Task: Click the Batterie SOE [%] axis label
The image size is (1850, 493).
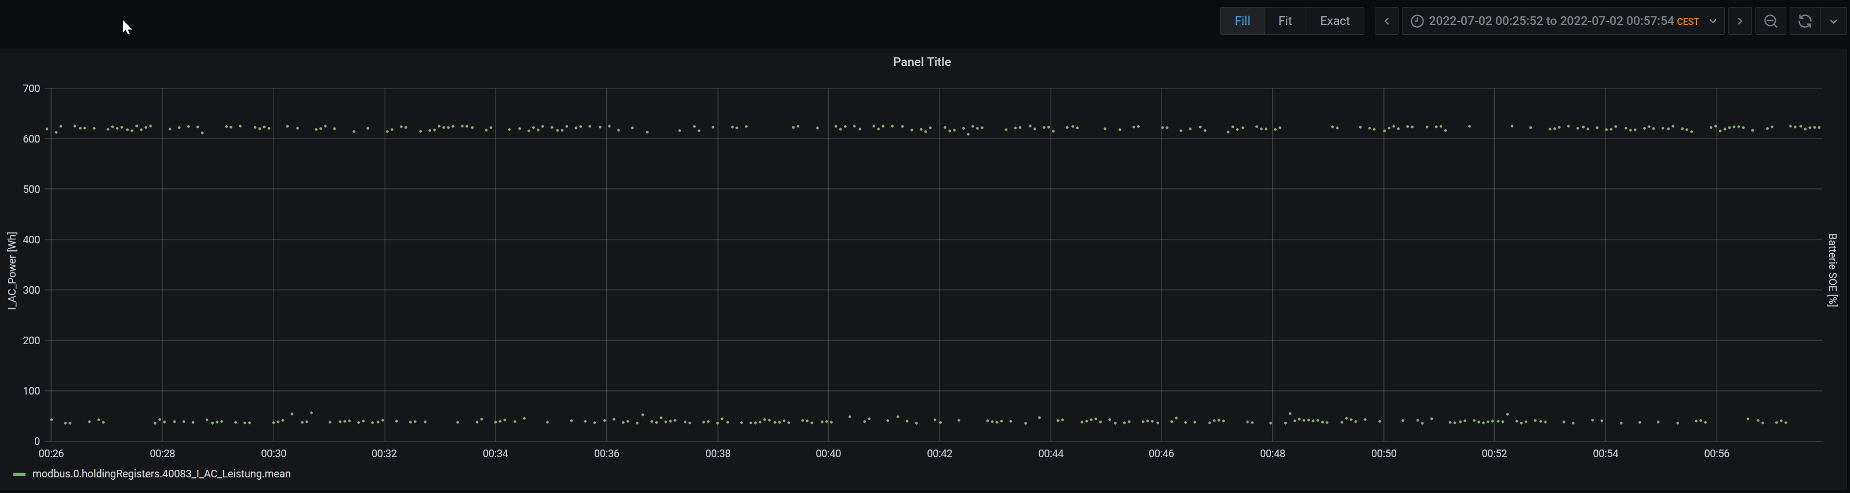Action: (1832, 270)
